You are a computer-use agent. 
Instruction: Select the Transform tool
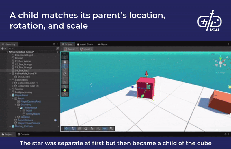(x=65, y=82)
